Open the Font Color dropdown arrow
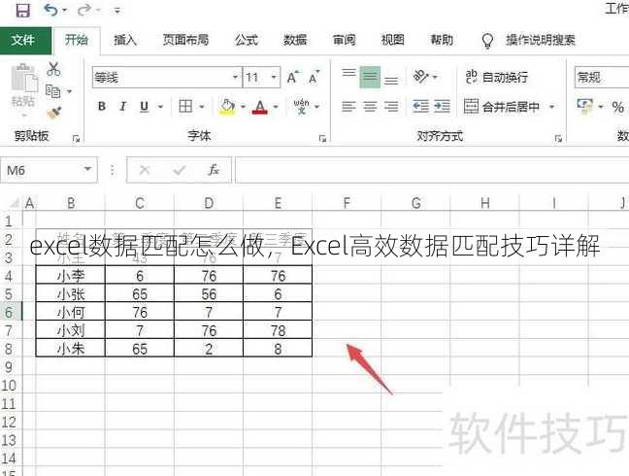Image resolution: width=629 pixels, height=476 pixels. click(276, 107)
